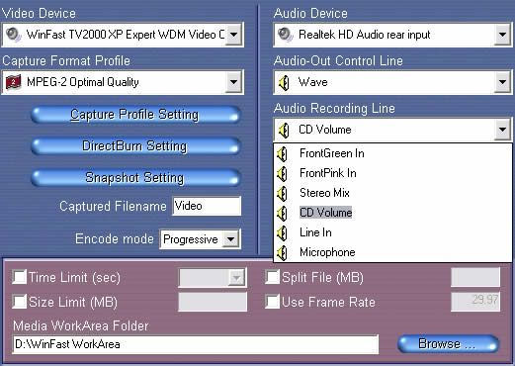Select FrontGreen In from the recording list
This screenshot has width=515, height=366.
[x=392, y=153]
